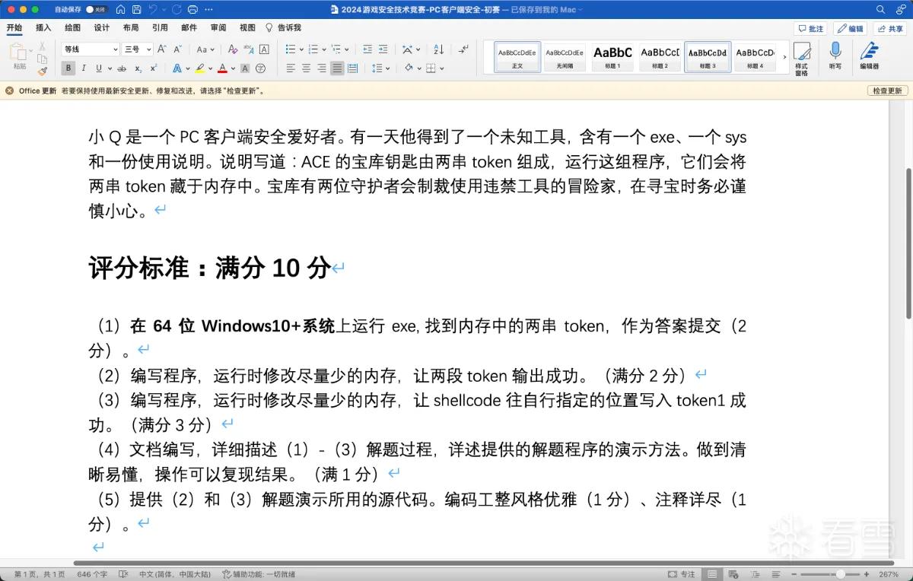Click the 检查更新 button
The width and height of the screenshot is (913, 581).
(x=887, y=90)
